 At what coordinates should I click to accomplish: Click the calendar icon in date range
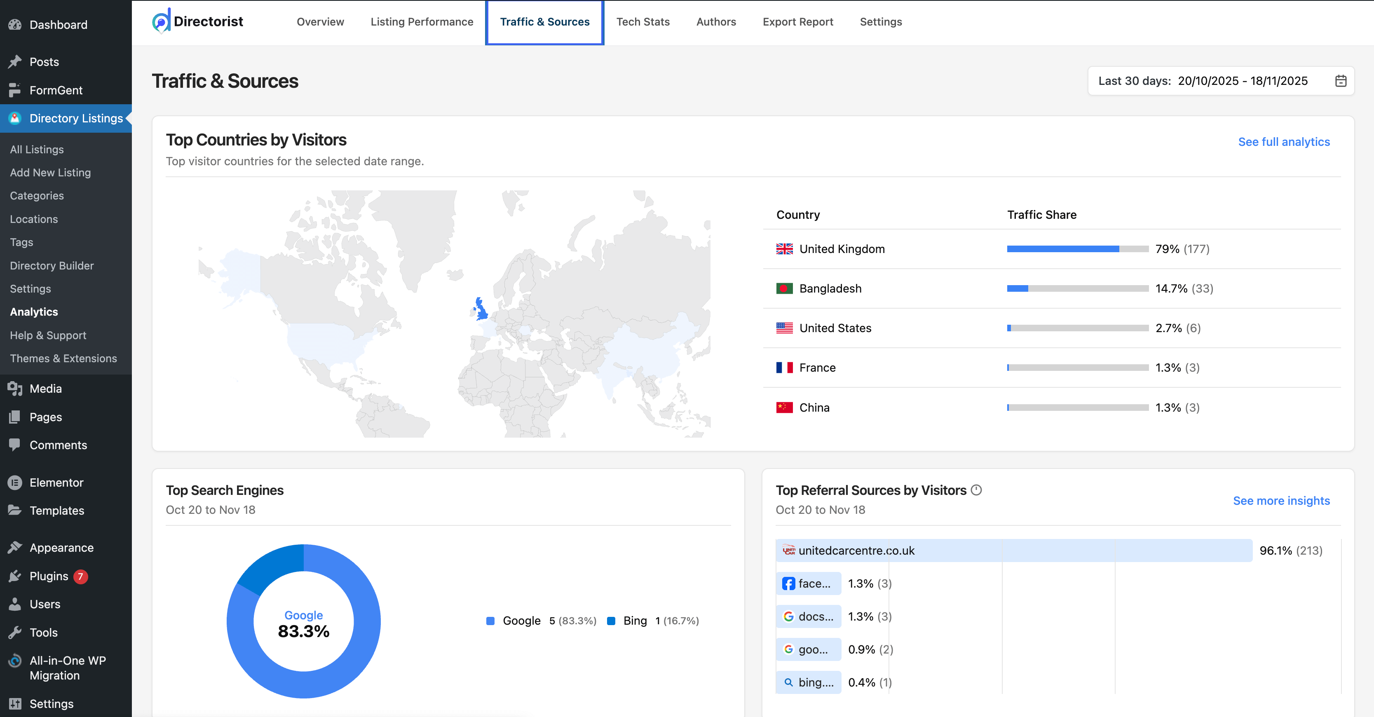(x=1340, y=81)
